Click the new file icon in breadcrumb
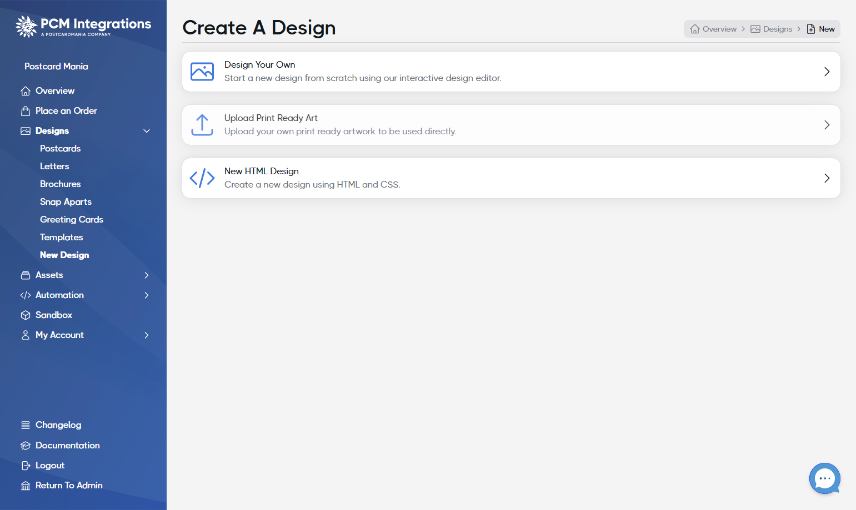Image resolution: width=856 pixels, height=510 pixels. click(x=811, y=29)
